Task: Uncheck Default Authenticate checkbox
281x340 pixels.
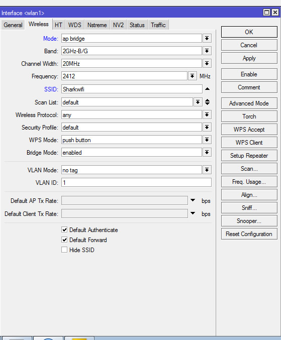Action: pyautogui.click(x=64, y=230)
